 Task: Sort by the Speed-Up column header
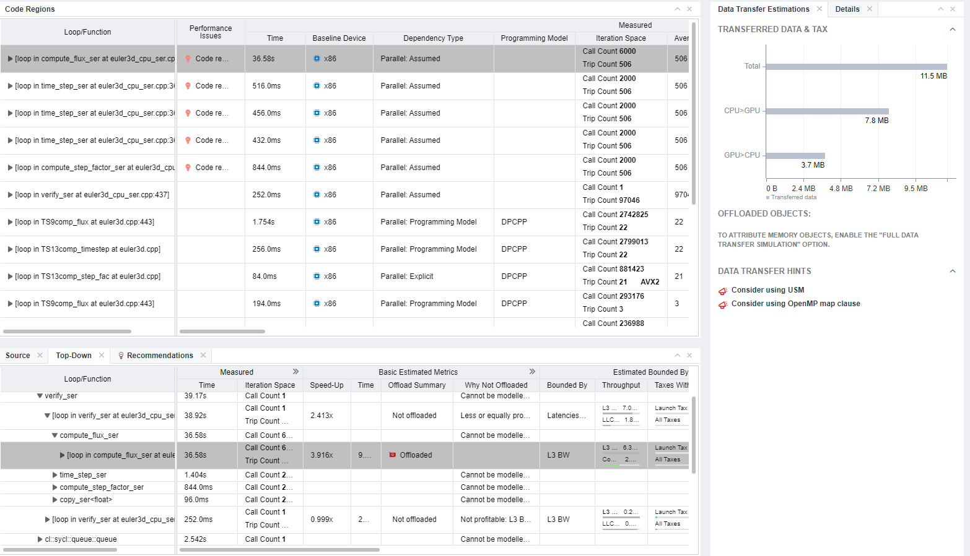point(326,385)
